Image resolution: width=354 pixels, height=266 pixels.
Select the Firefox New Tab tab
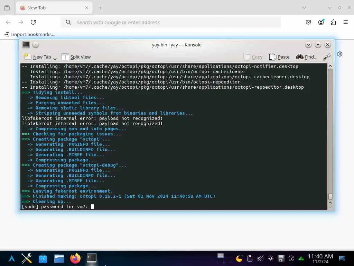[54, 8]
